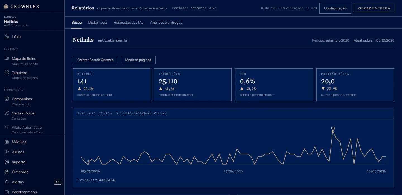Click the 33,9% change under Posição média
The height and width of the screenshot is (195, 402).
point(332,89)
